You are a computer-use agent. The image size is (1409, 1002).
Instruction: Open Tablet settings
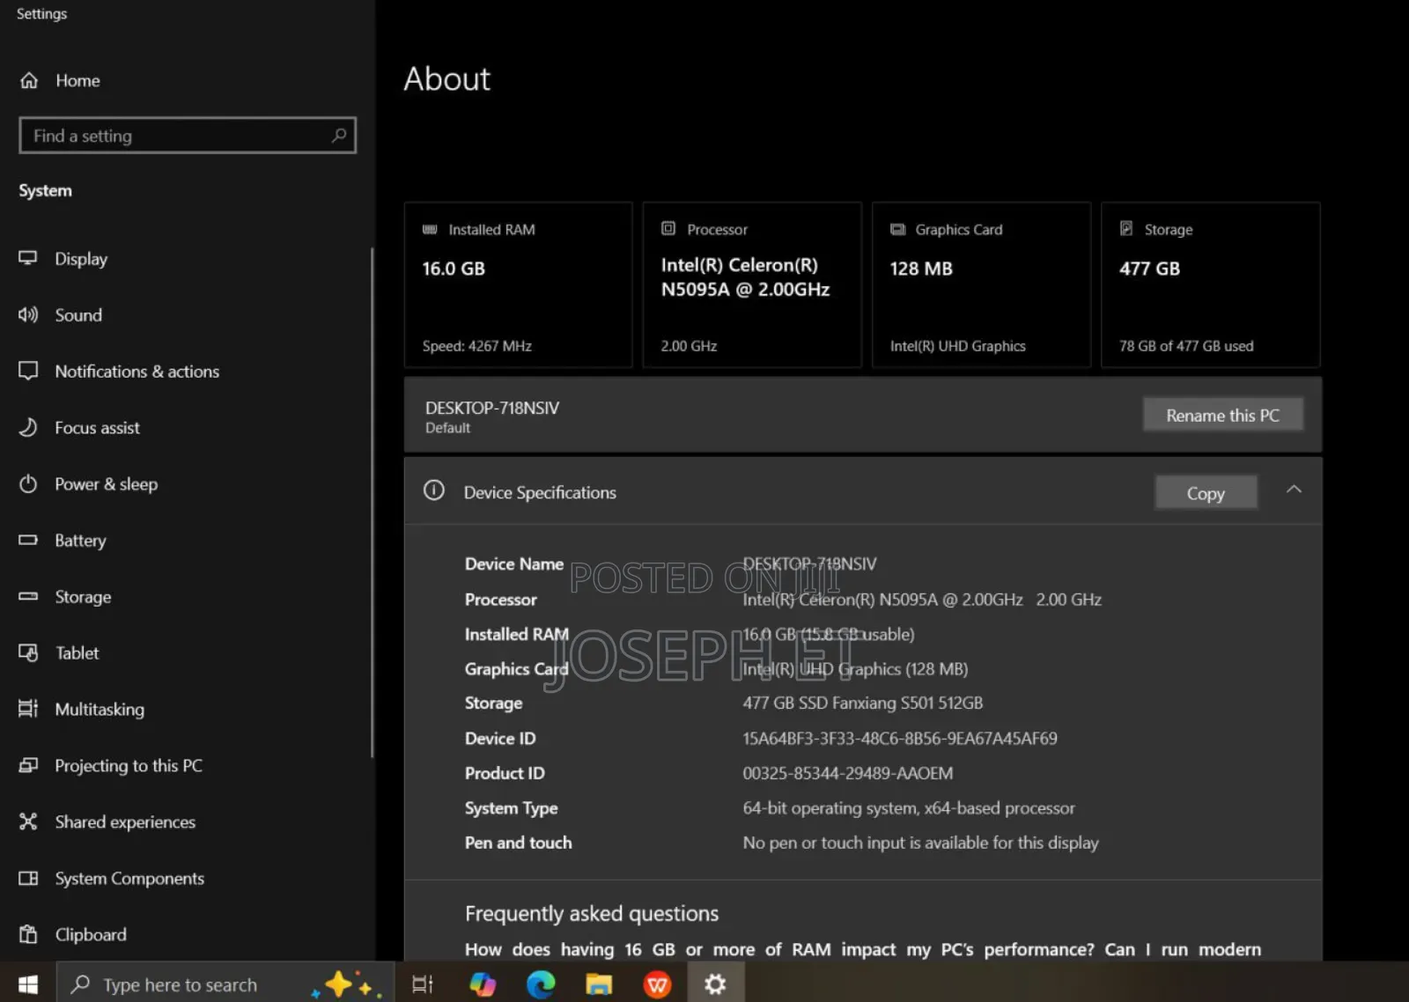pos(77,652)
